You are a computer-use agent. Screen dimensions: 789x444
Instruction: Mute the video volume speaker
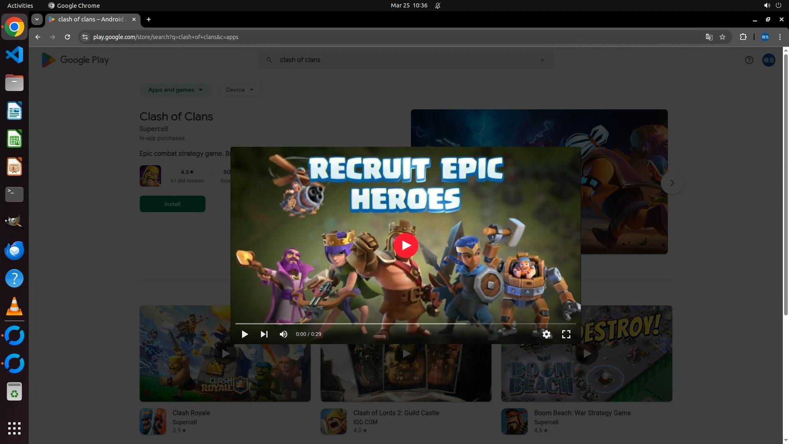coord(284,334)
